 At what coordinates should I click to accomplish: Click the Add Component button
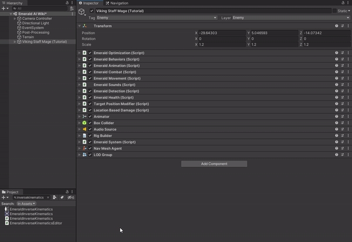tap(214, 164)
